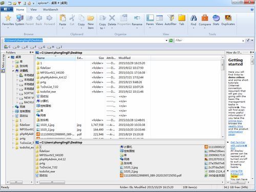
Task: Expand the 库 tree node
Action: [13, 61]
